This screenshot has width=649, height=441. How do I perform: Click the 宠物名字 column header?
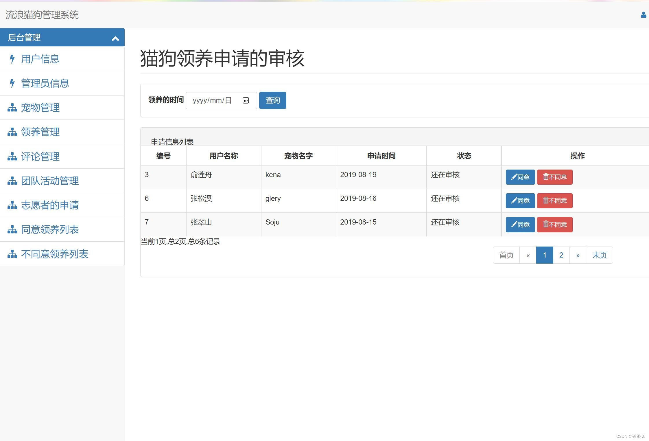click(x=298, y=156)
